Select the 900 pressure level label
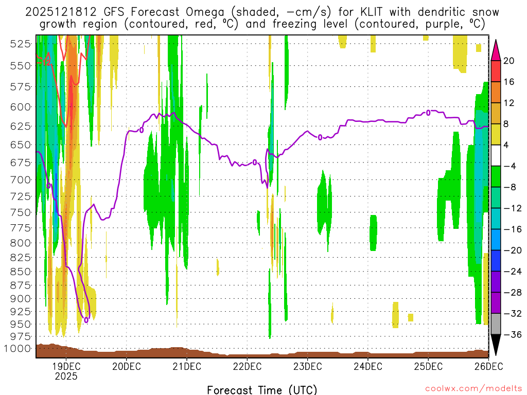 click(21, 299)
